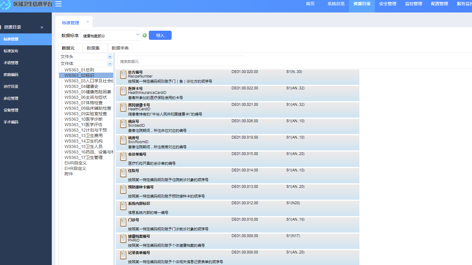Image resolution: width=472 pixels, height=265 pixels.
Task: Select tree item EHR自定义
Action: 75,168
